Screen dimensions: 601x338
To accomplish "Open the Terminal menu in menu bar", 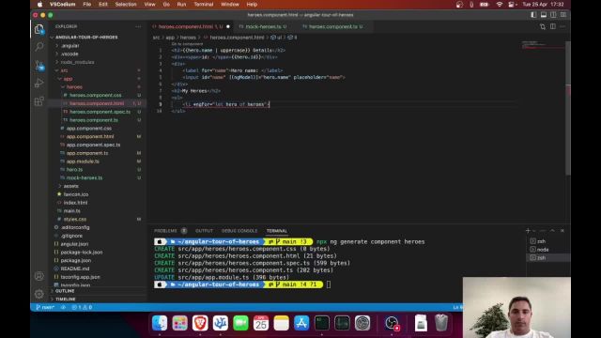I will click(203, 5).
